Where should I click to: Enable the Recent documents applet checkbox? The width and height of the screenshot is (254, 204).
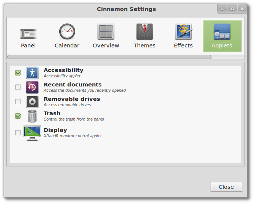click(18, 87)
